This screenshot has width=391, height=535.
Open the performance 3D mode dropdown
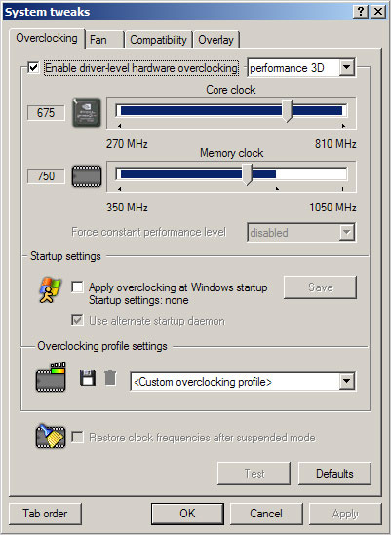346,67
